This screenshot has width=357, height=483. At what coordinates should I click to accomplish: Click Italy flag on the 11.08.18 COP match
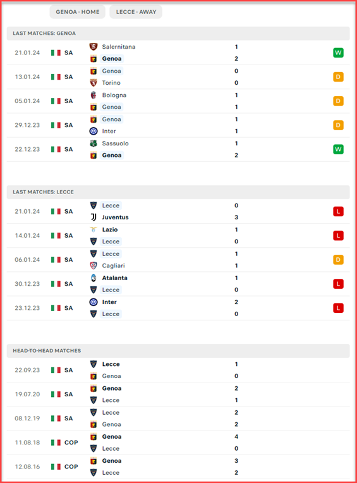(56, 443)
